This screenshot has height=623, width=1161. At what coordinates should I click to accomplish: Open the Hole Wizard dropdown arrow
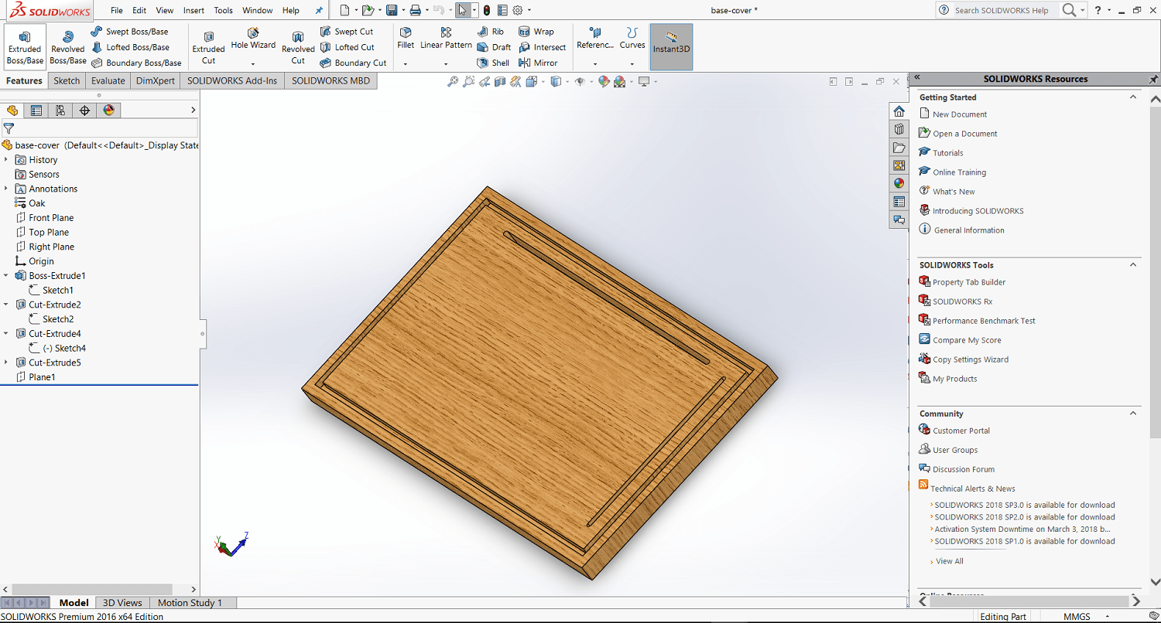[x=253, y=64]
